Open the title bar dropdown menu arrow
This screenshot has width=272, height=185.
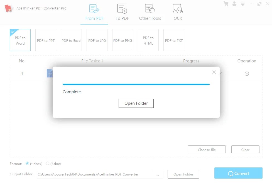[x=243, y=4]
